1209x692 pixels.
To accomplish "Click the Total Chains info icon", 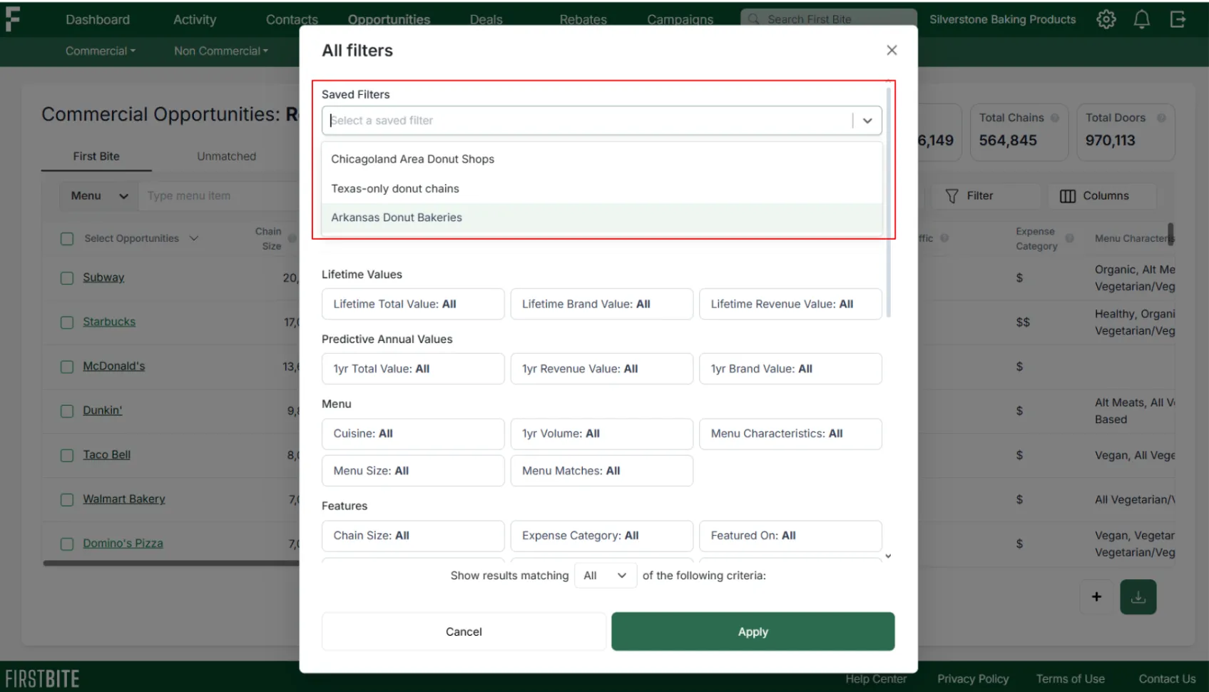I will pos(1054,118).
